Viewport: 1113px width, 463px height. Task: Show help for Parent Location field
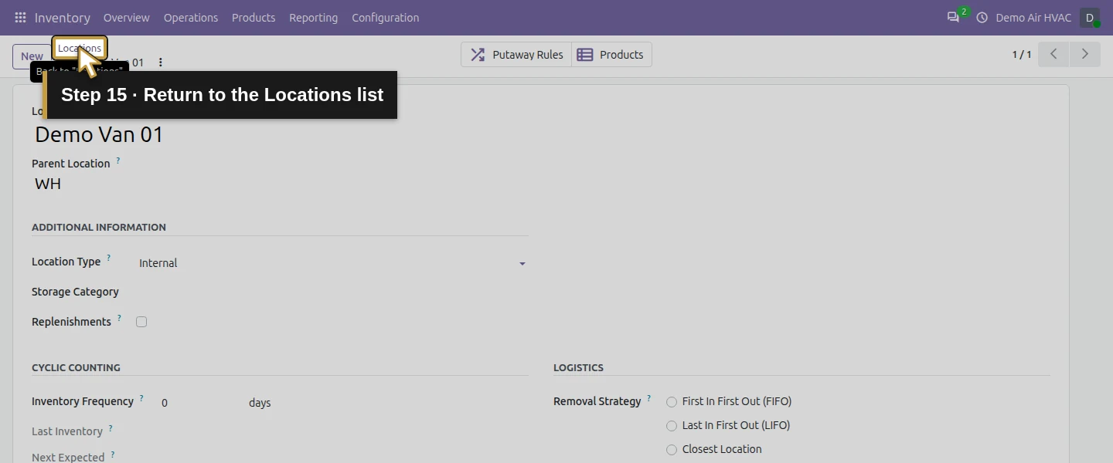pos(118,161)
